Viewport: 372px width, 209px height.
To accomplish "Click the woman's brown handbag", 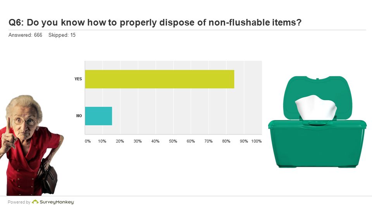I will pyautogui.click(x=48, y=177).
